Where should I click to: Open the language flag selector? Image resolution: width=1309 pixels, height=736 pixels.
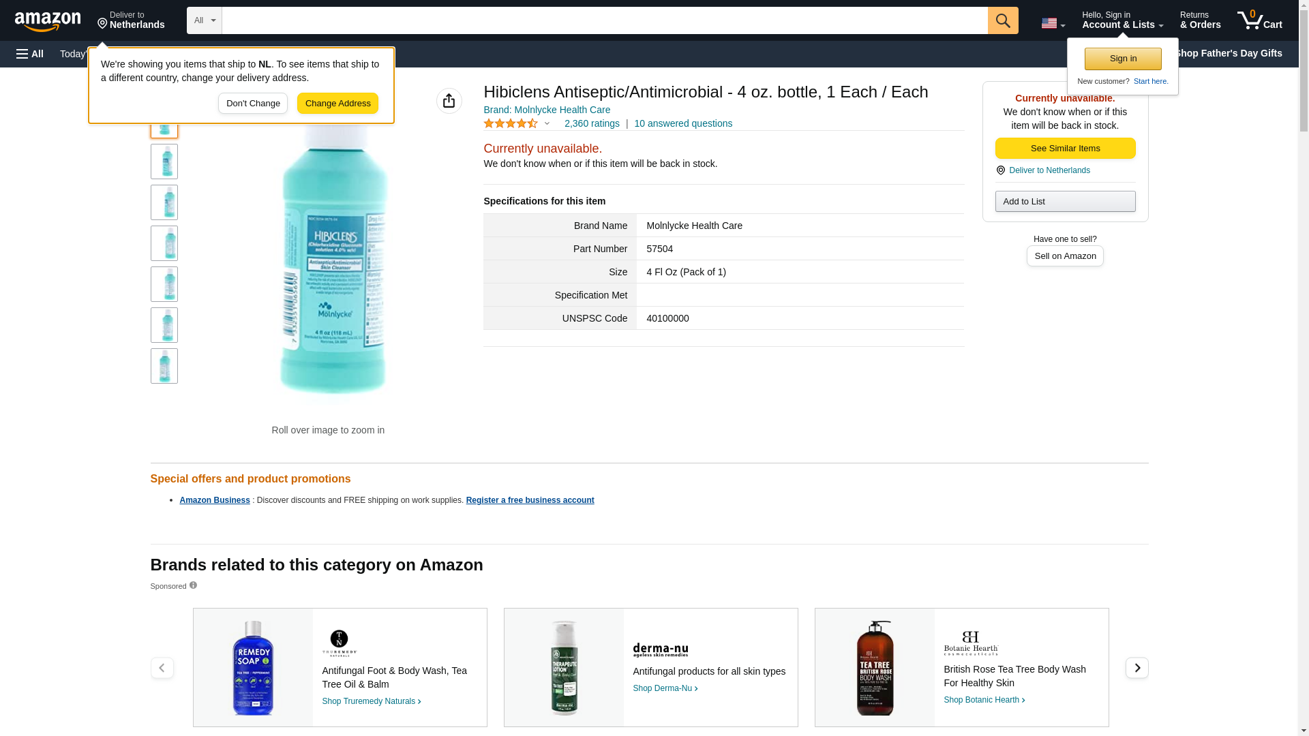pyautogui.click(x=1053, y=23)
